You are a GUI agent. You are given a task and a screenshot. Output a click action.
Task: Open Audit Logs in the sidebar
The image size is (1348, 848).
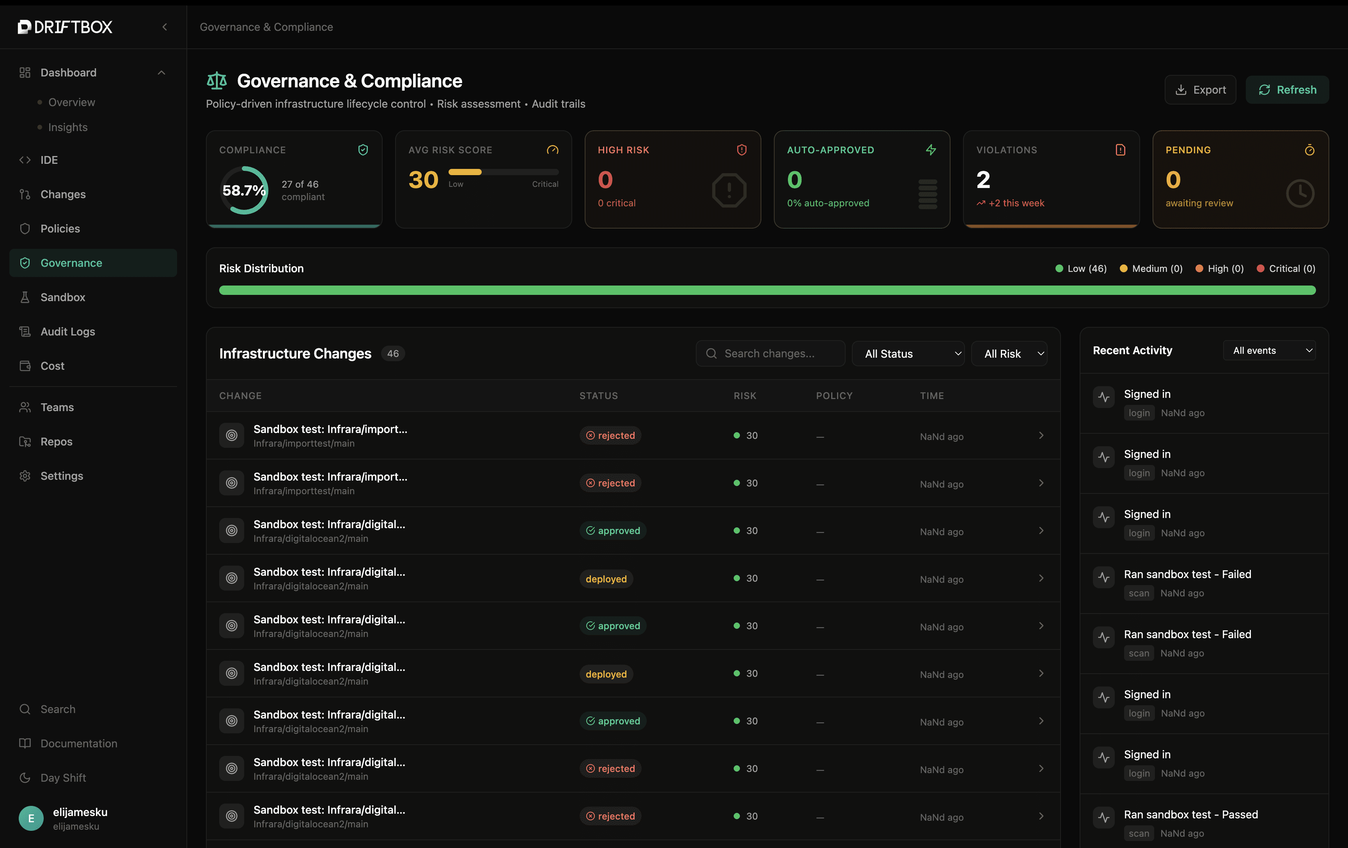point(68,332)
